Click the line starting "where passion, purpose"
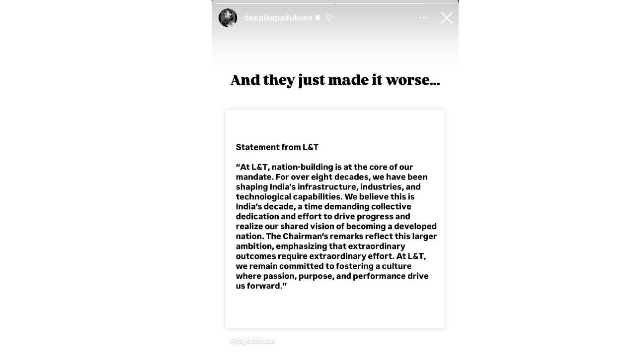Screen dimensions: 636x357 (x=331, y=276)
